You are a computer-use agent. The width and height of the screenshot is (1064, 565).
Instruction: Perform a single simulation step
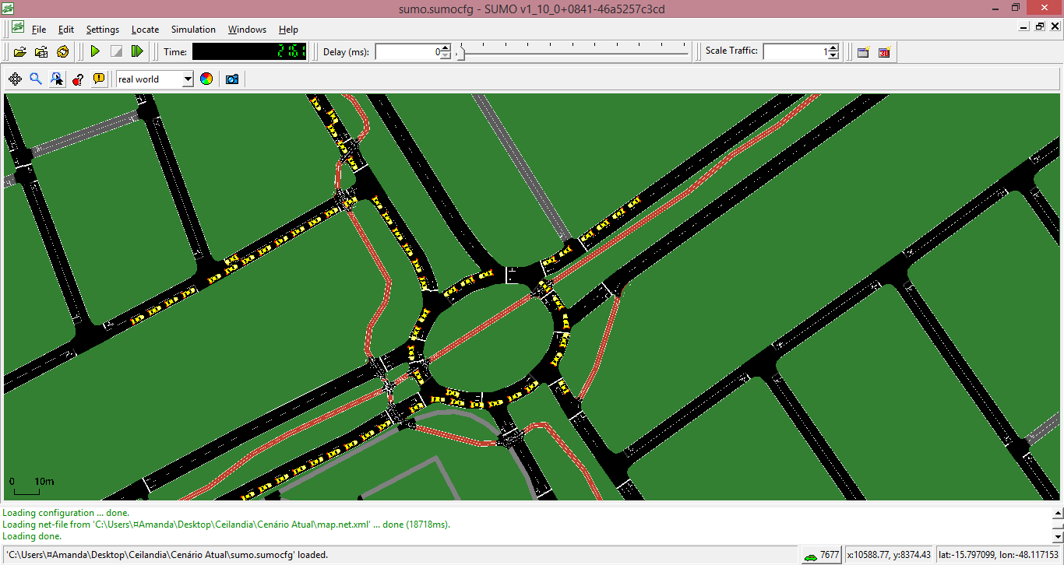(137, 52)
